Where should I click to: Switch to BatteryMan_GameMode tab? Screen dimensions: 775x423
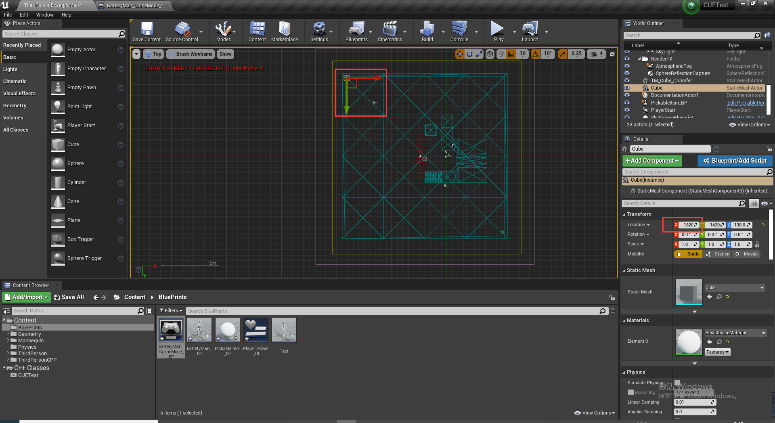(134, 5)
